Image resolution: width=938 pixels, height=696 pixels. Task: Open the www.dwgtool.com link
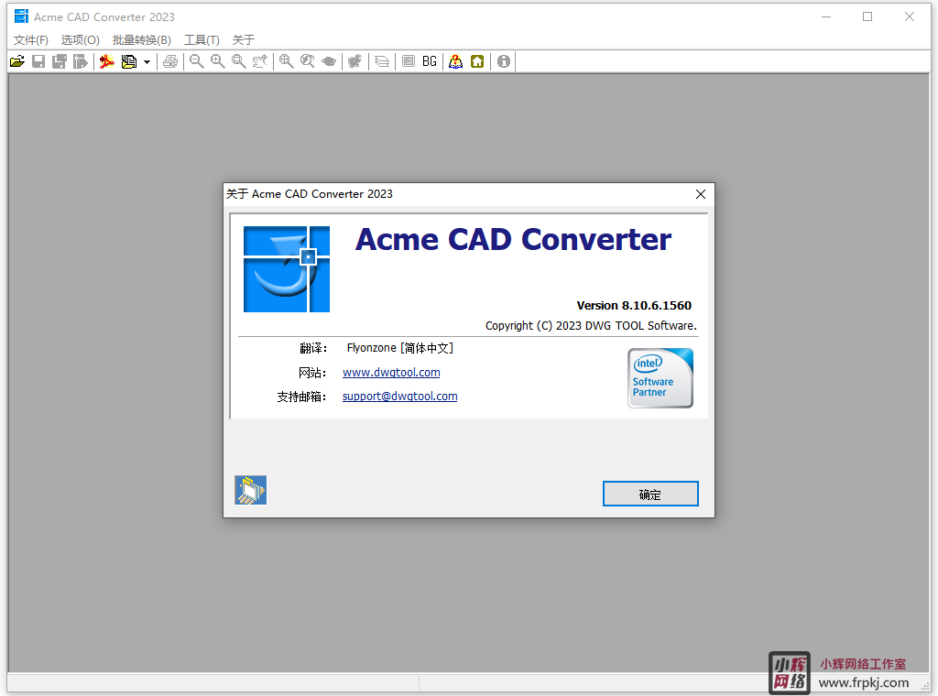click(391, 373)
